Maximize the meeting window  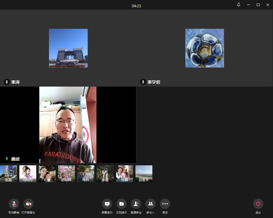click(x=258, y=5)
